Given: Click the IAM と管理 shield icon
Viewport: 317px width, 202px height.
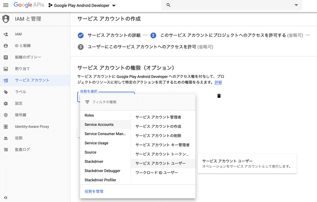Looking at the screenshot, I should click(x=6, y=19).
